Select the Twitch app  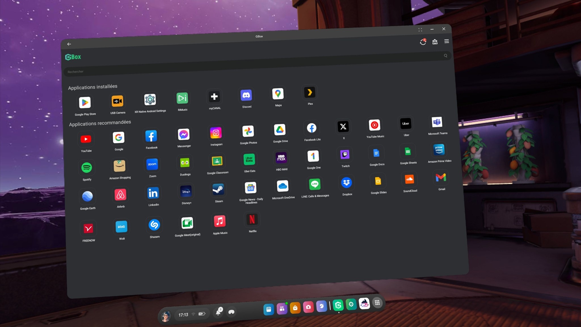click(x=345, y=154)
